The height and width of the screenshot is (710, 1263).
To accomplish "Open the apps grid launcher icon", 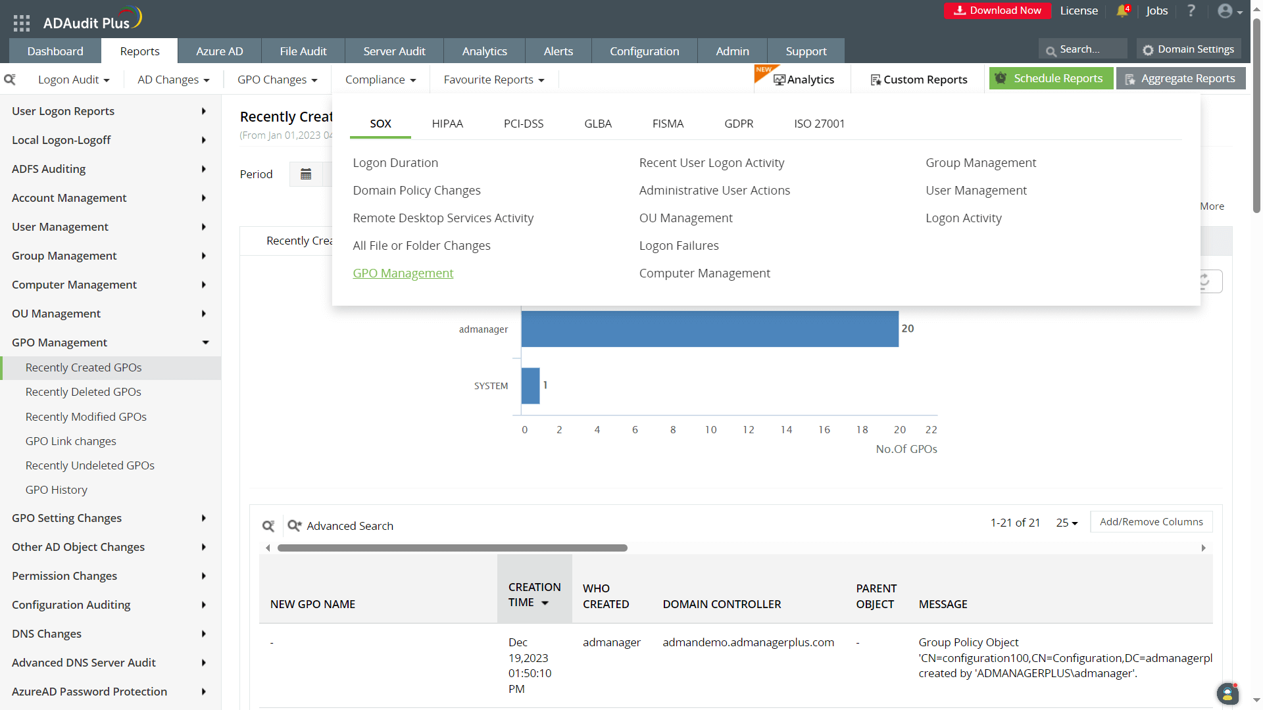I will click(22, 23).
